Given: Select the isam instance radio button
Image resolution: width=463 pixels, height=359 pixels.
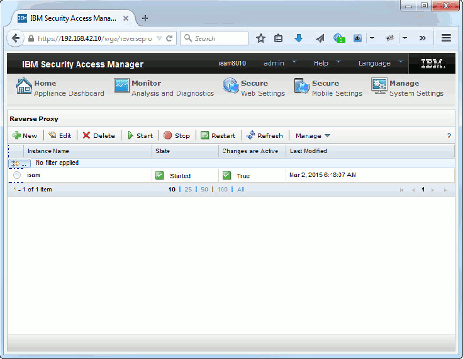Looking at the screenshot, I should click(17, 175).
